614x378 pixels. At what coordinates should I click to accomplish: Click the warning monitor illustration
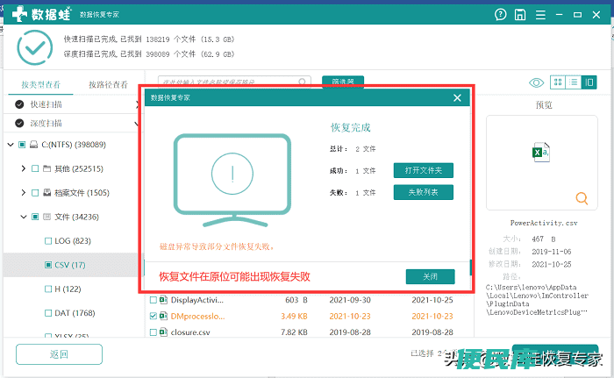(x=232, y=181)
